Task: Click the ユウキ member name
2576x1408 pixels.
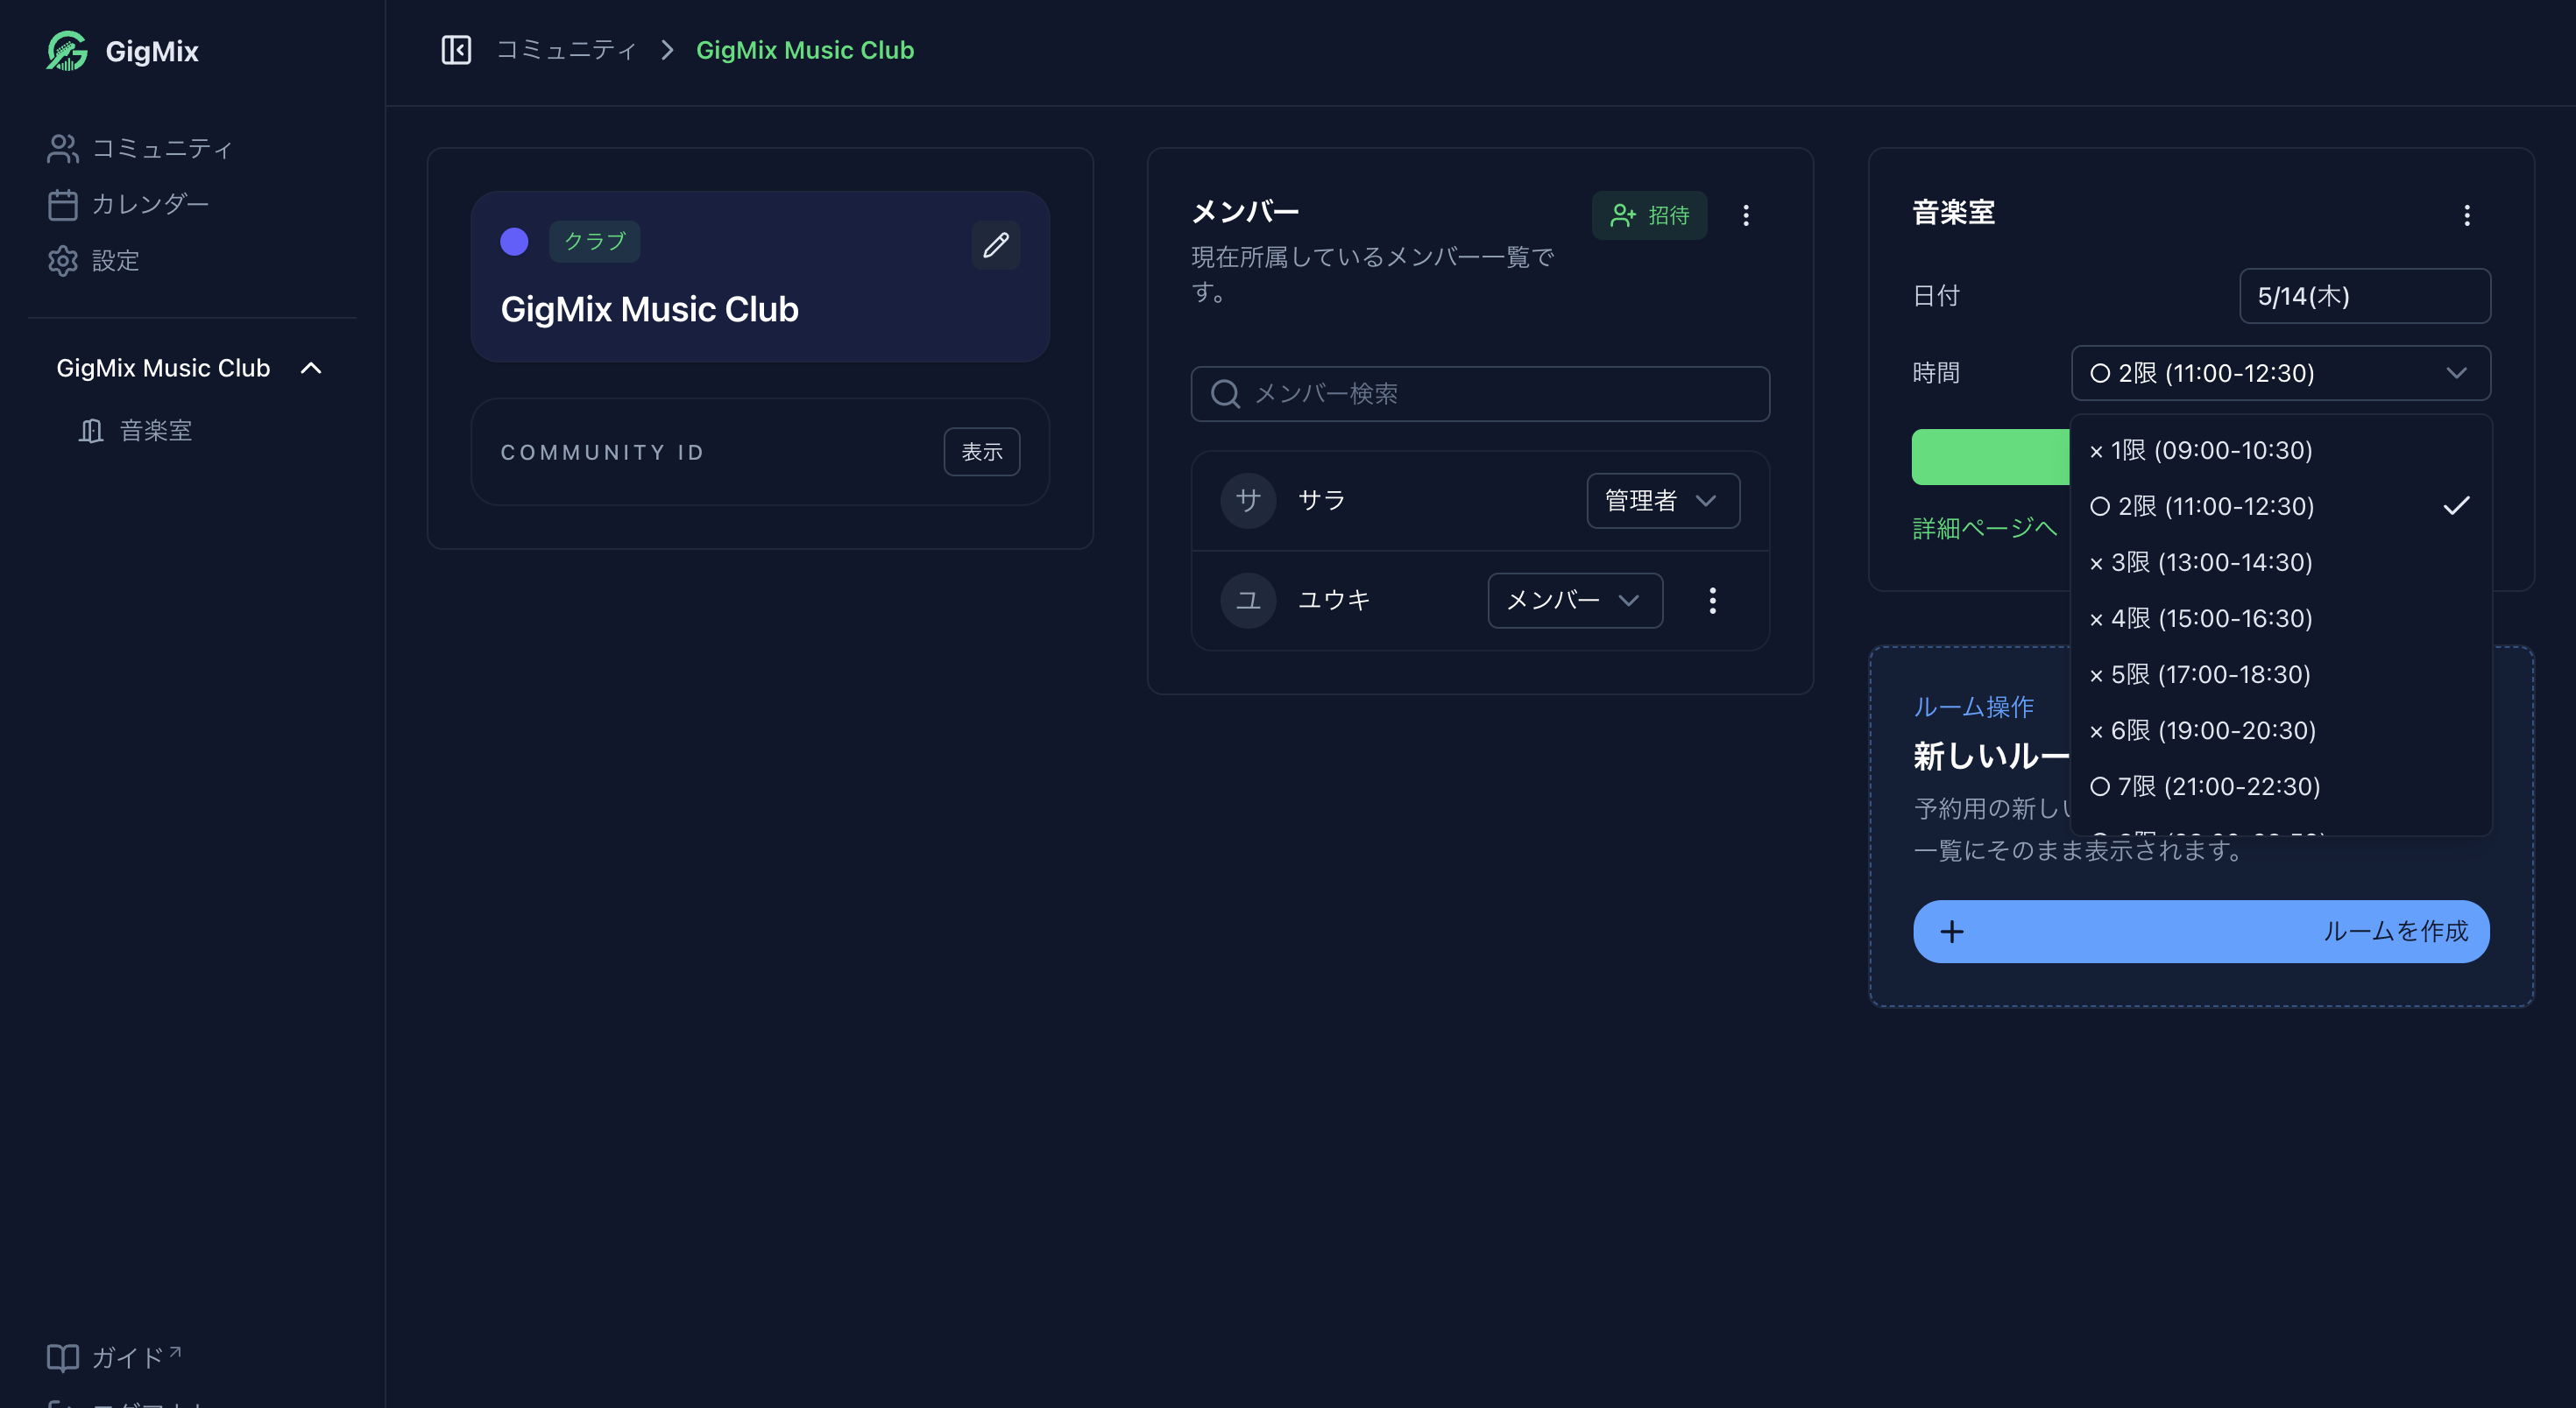Action: pos(1333,601)
